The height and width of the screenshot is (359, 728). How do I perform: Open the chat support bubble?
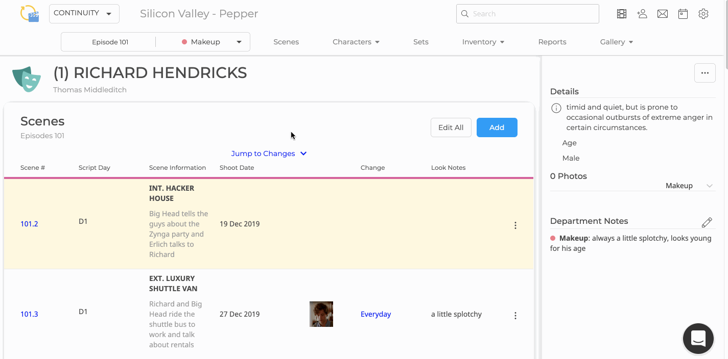coord(698,339)
